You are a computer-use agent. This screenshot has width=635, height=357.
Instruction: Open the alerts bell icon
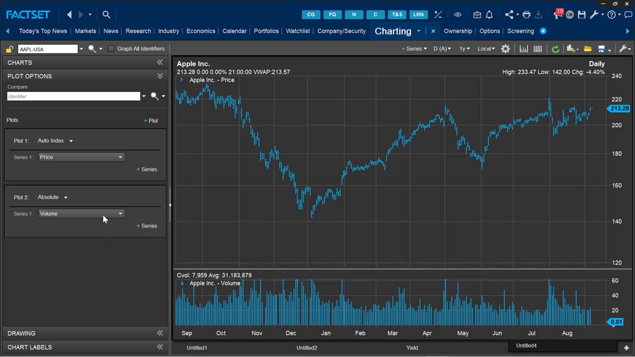[x=489, y=15]
